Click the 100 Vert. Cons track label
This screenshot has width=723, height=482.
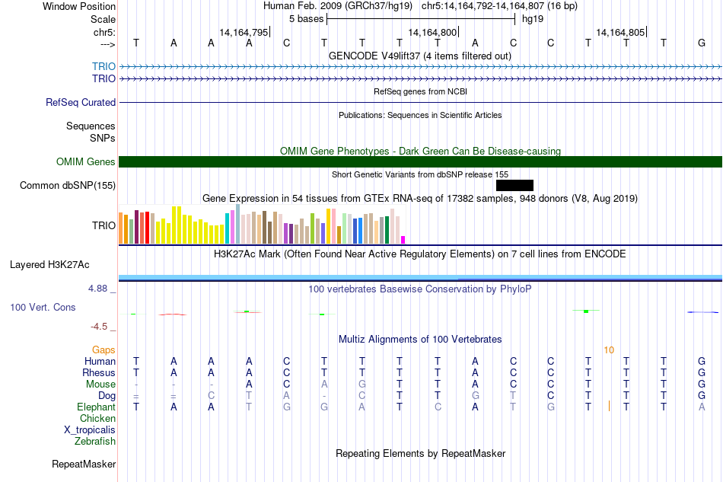click(x=43, y=307)
